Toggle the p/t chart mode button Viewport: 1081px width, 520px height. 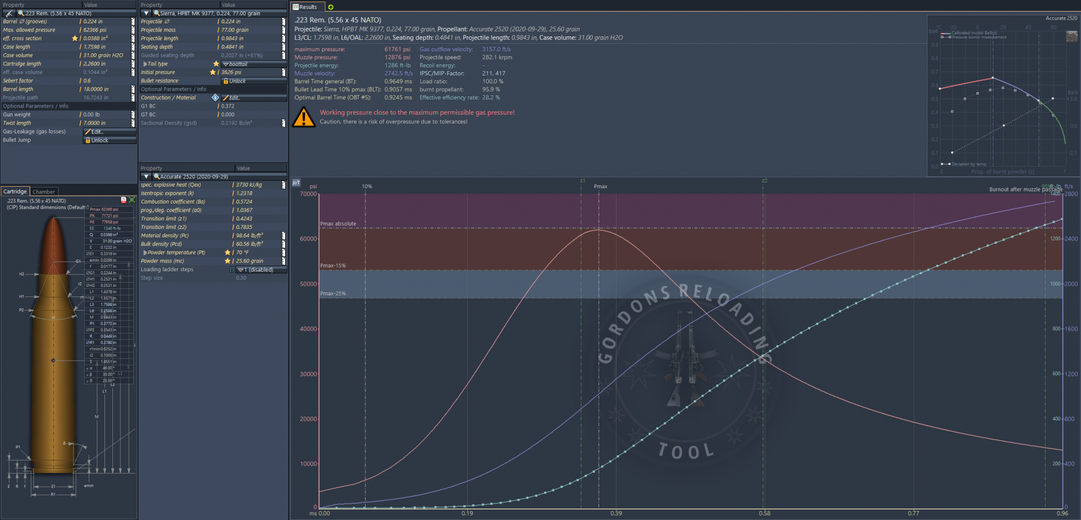coord(296,182)
